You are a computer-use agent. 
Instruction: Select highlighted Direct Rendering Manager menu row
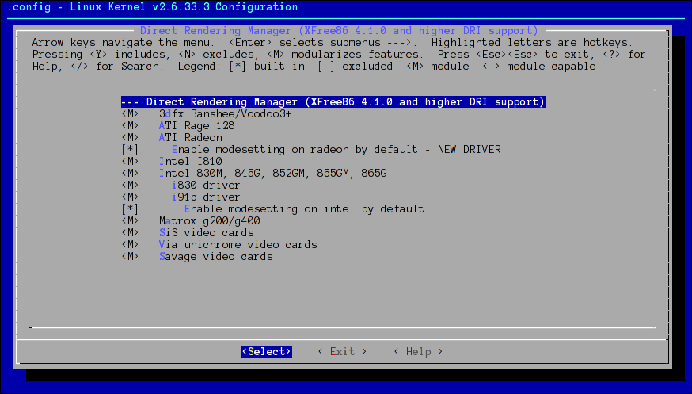(x=333, y=102)
